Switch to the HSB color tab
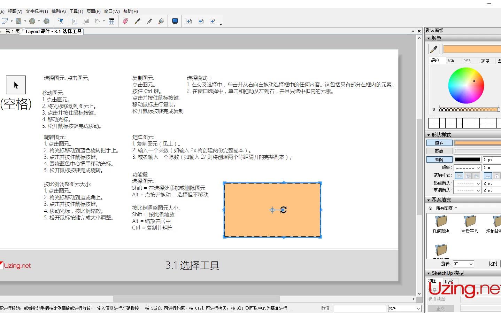This screenshot has height=313, width=501. (x=467, y=61)
